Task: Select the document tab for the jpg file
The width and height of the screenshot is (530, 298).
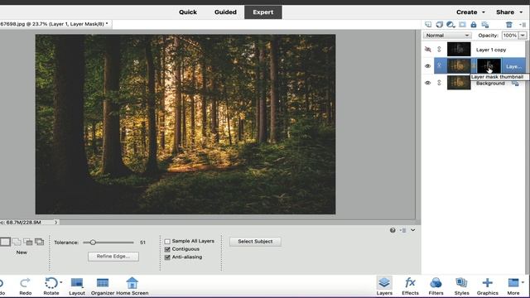Action: pyautogui.click(x=55, y=24)
